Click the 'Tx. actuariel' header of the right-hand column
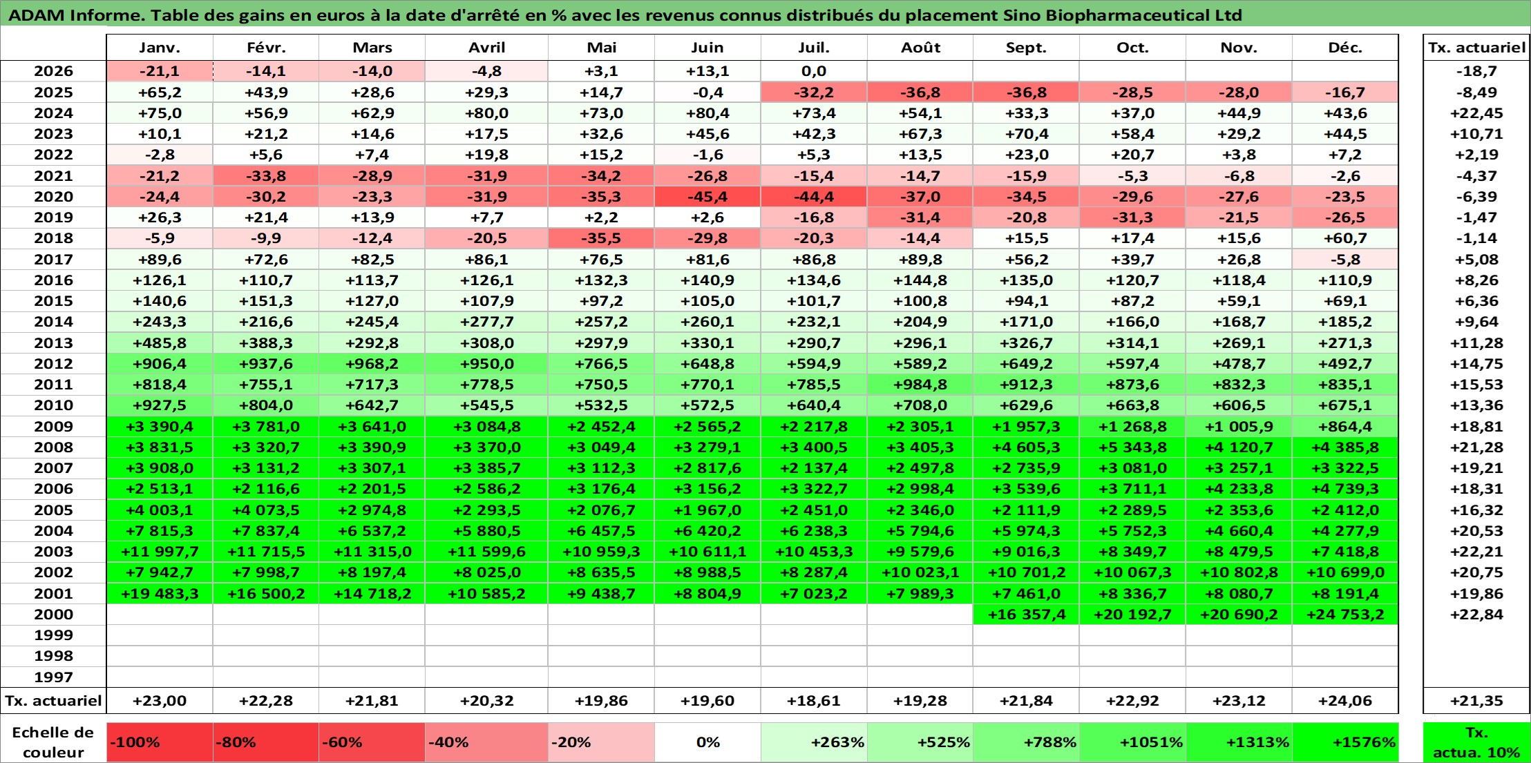Screen dimensions: 1531x763 point(1476,48)
